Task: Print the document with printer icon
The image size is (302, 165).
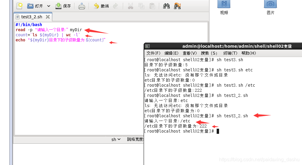Action: pos(82,6)
